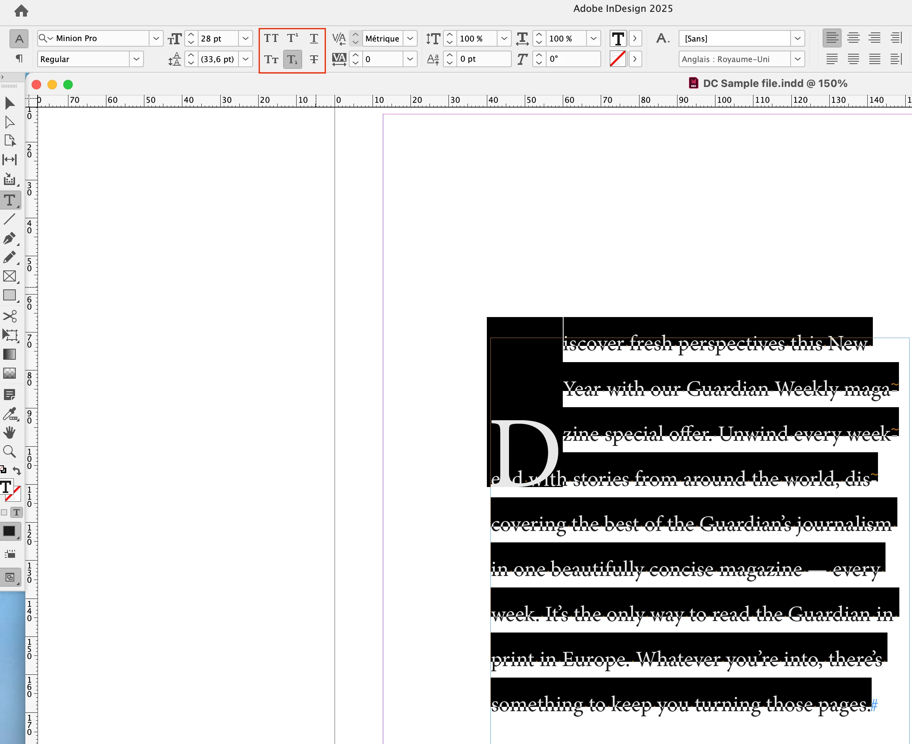The image size is (912, 744).
Task: Select the Hand tool
Action: tap(9, 432)
